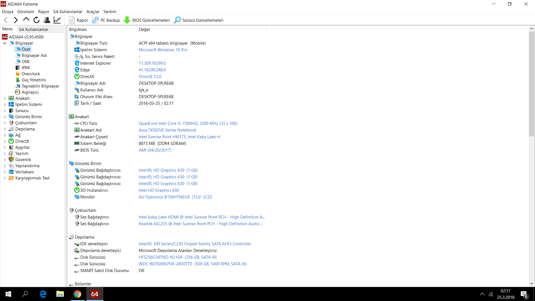The width and height of the screenshot is (535, 301).
Task: Open the Araçlar menu
Action: (93, 12)
